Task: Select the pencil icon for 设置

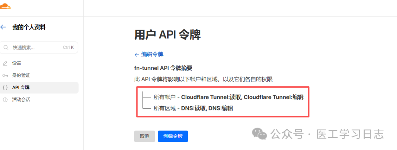Action: tap(5, 63)
